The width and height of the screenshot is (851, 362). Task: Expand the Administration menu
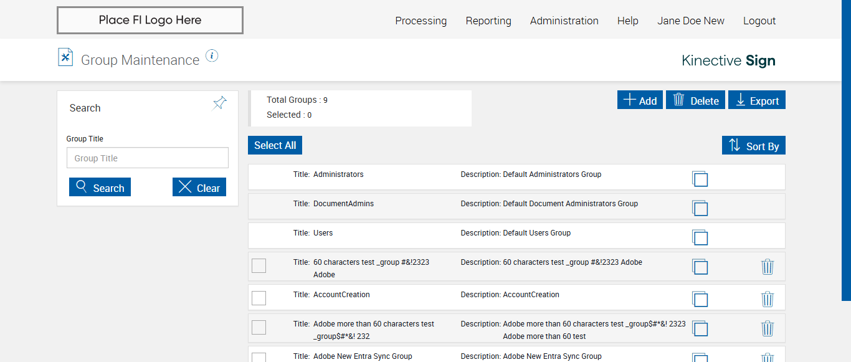(x=564, y=21)
